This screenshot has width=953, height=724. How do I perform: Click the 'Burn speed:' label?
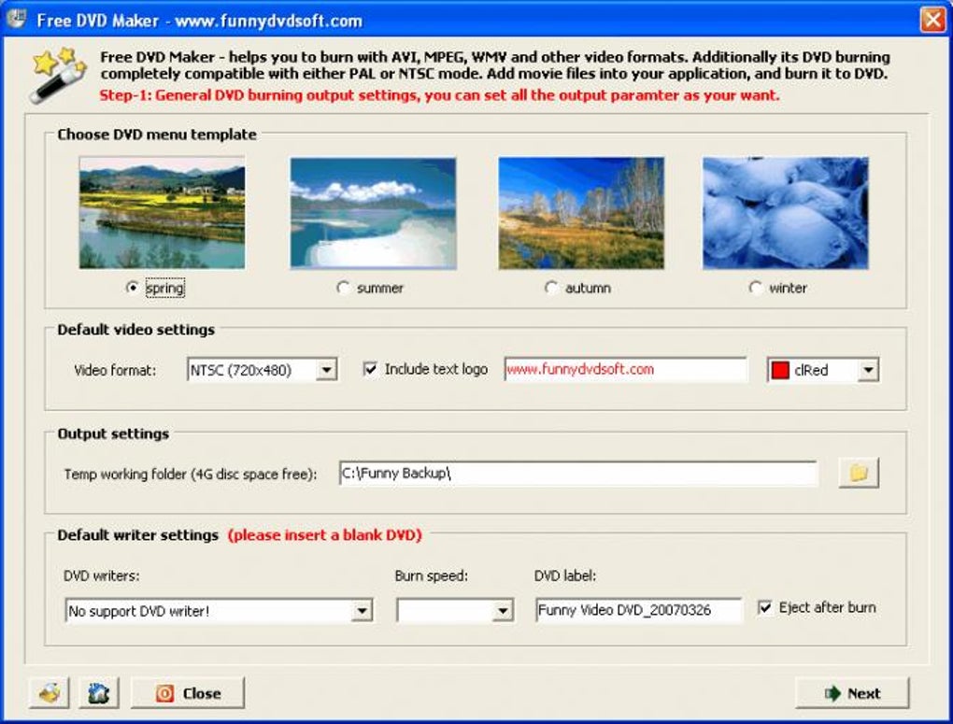click(432, 575)
